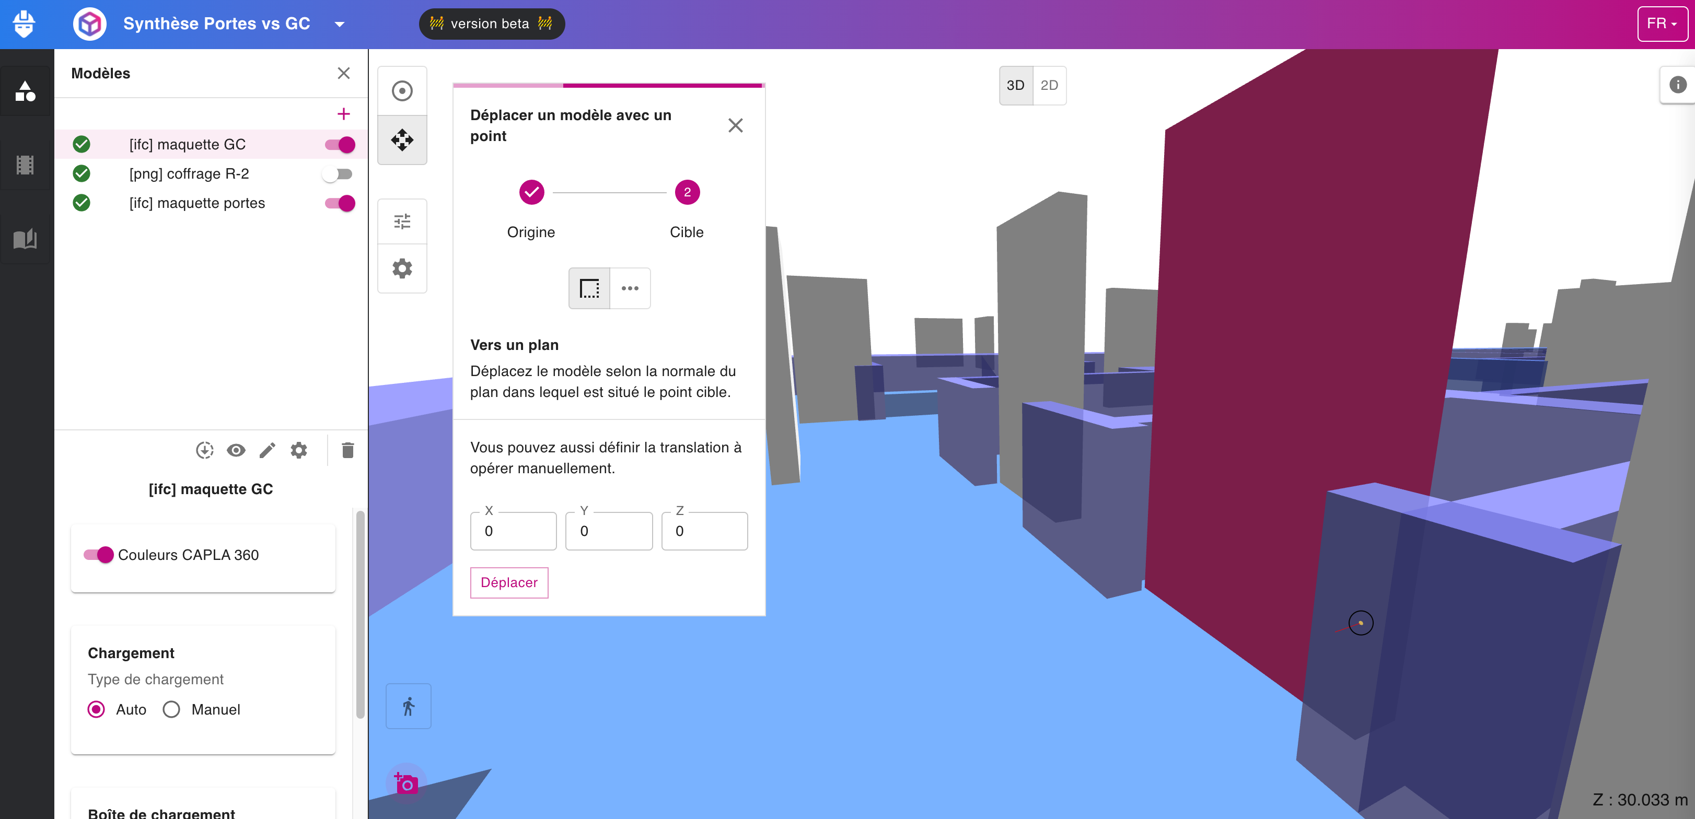Switch to 2D view tab

click(x=1050, y=85)
